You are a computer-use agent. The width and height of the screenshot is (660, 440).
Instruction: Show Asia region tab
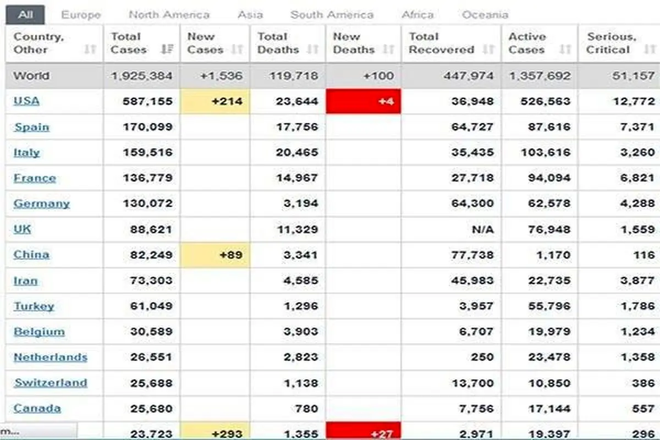coord(250,15)
